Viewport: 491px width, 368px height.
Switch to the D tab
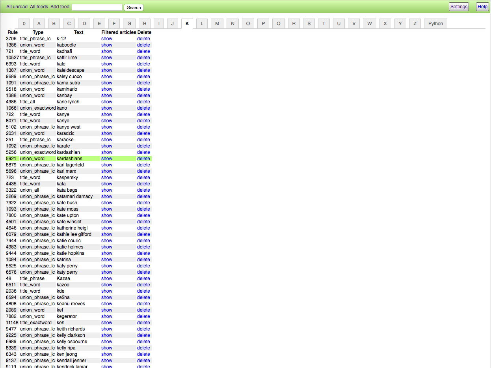84,24
